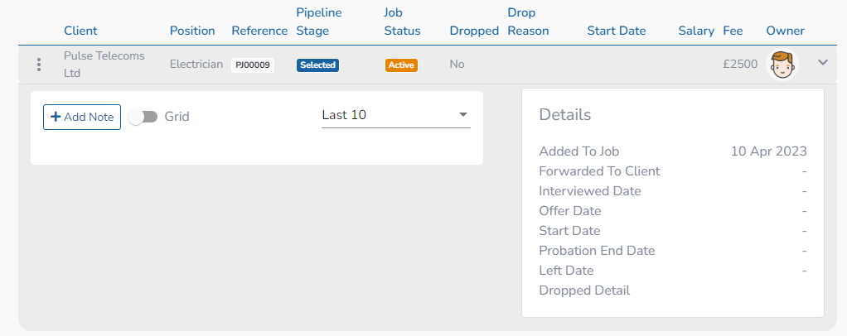Click the Electrician position text

click(196, 64)
